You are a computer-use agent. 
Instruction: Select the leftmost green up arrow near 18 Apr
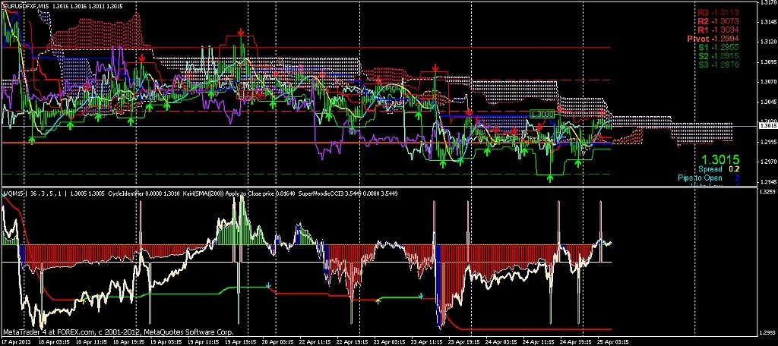point(32,138)
